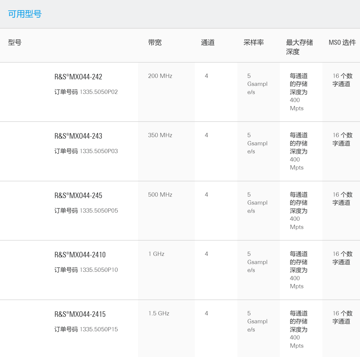Select channel count 4 for MXO44-245
The height and width of the screenshot is (357, 360).
point(206,195)
